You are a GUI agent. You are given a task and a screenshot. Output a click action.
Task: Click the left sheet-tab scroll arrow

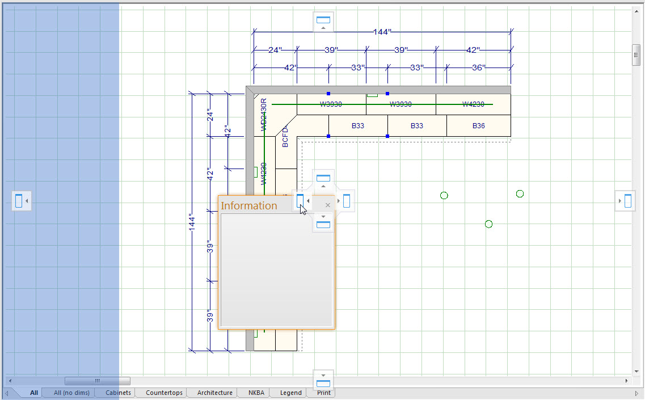6,392
